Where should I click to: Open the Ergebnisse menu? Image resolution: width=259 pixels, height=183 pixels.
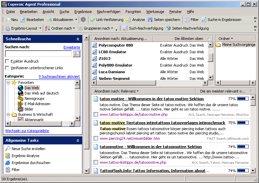tap(83, 12)
